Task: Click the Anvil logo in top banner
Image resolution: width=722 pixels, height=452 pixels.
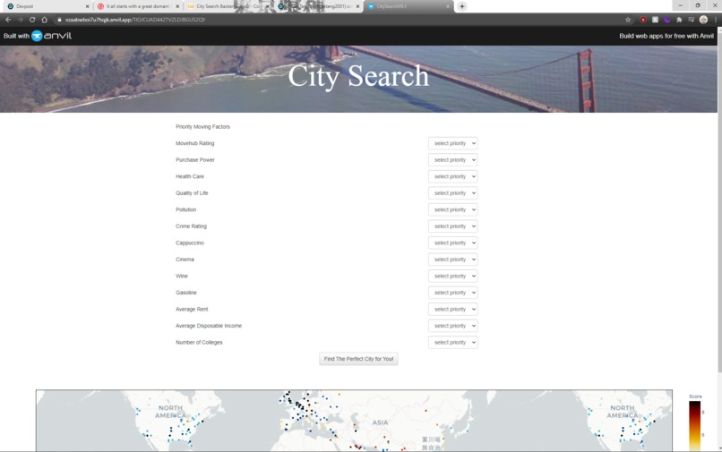Action: click(x=52, y=36)
